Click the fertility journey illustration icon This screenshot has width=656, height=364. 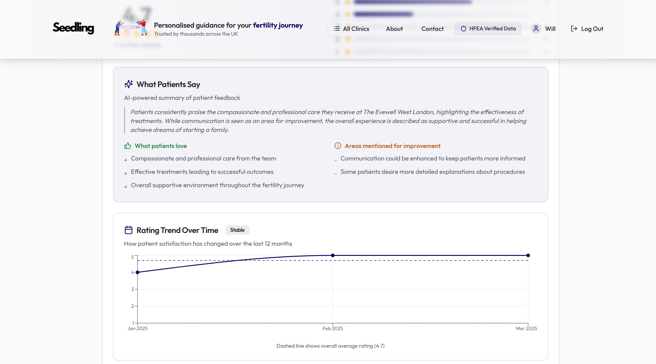131,28
